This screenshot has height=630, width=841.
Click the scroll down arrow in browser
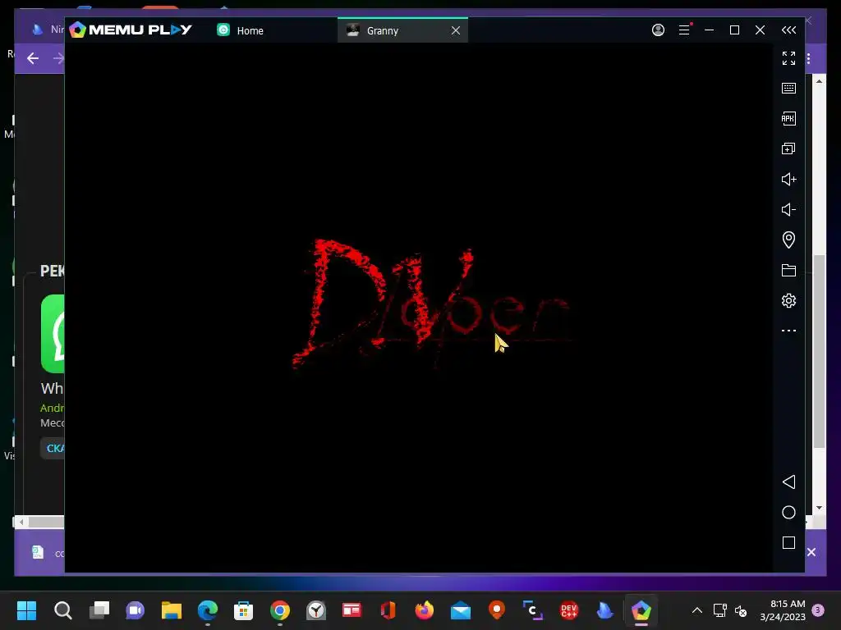[819, 507]
